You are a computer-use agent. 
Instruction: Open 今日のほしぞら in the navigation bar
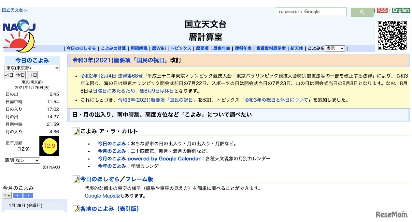(81, 48)
